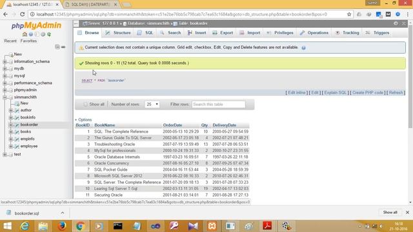
Task: Click the 'SQL Pocket Guide' cell
Action: click(110, 169)
